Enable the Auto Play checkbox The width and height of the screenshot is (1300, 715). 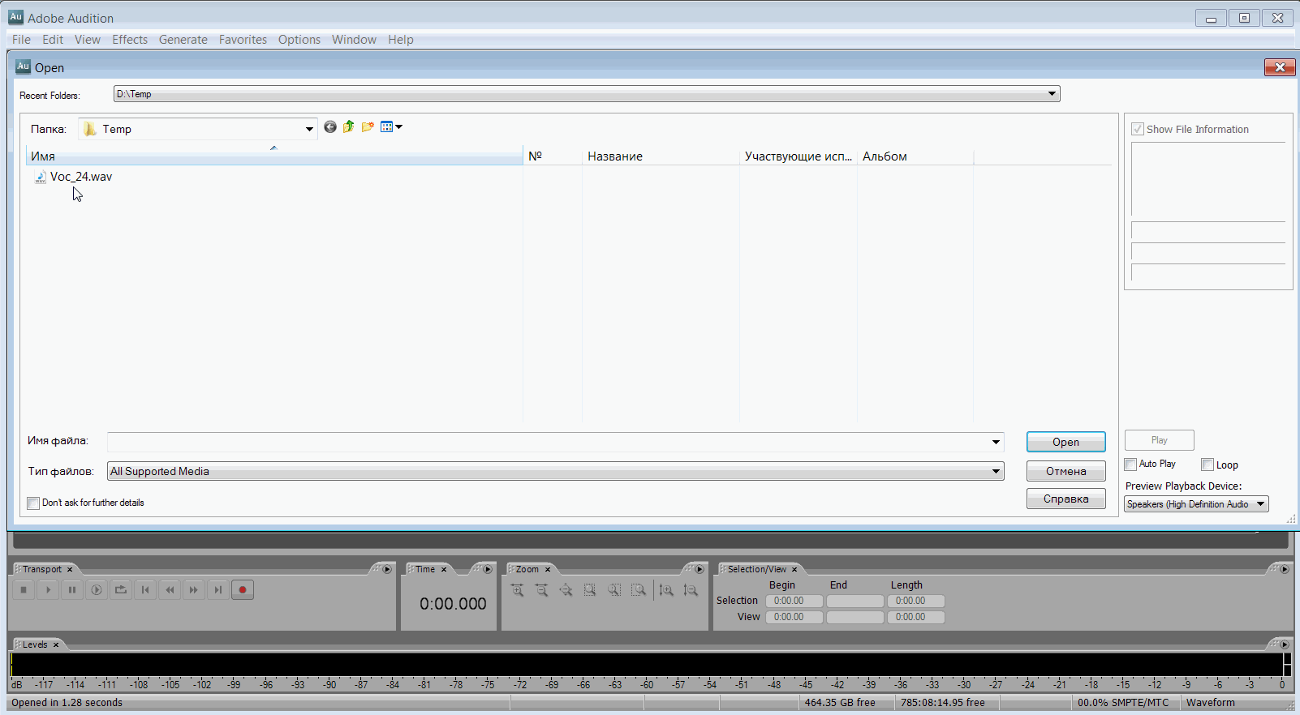(x=1130, y=465)
